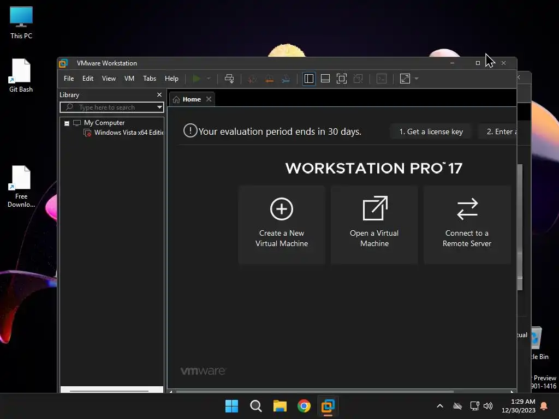
Task: Click the console view toolbar icon
Action: 382,79
